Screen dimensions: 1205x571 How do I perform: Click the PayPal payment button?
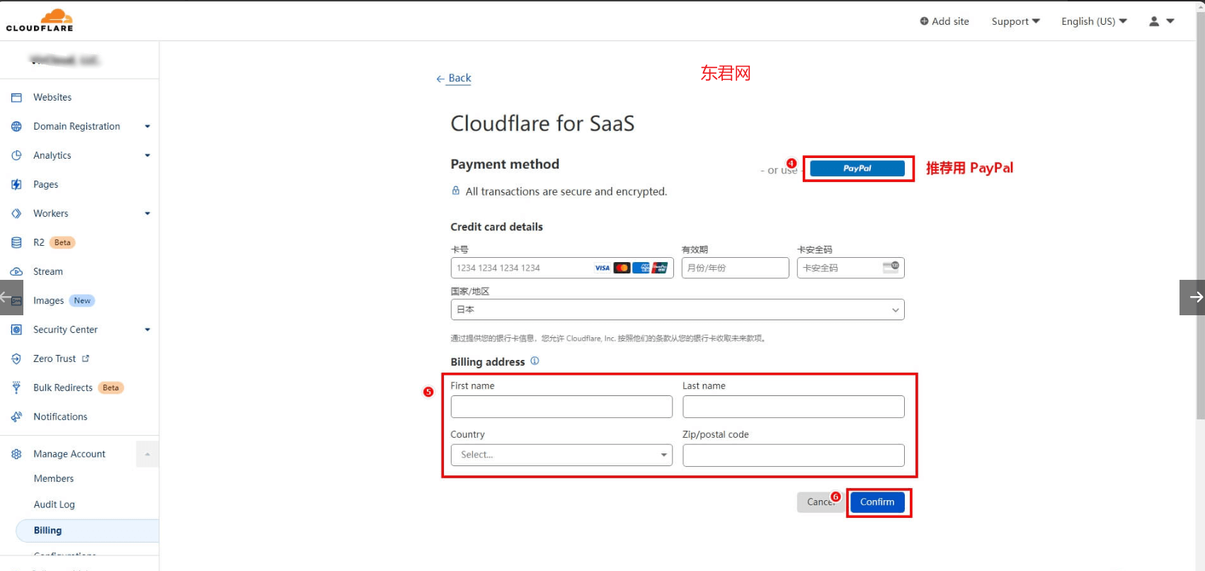point(857,169)
